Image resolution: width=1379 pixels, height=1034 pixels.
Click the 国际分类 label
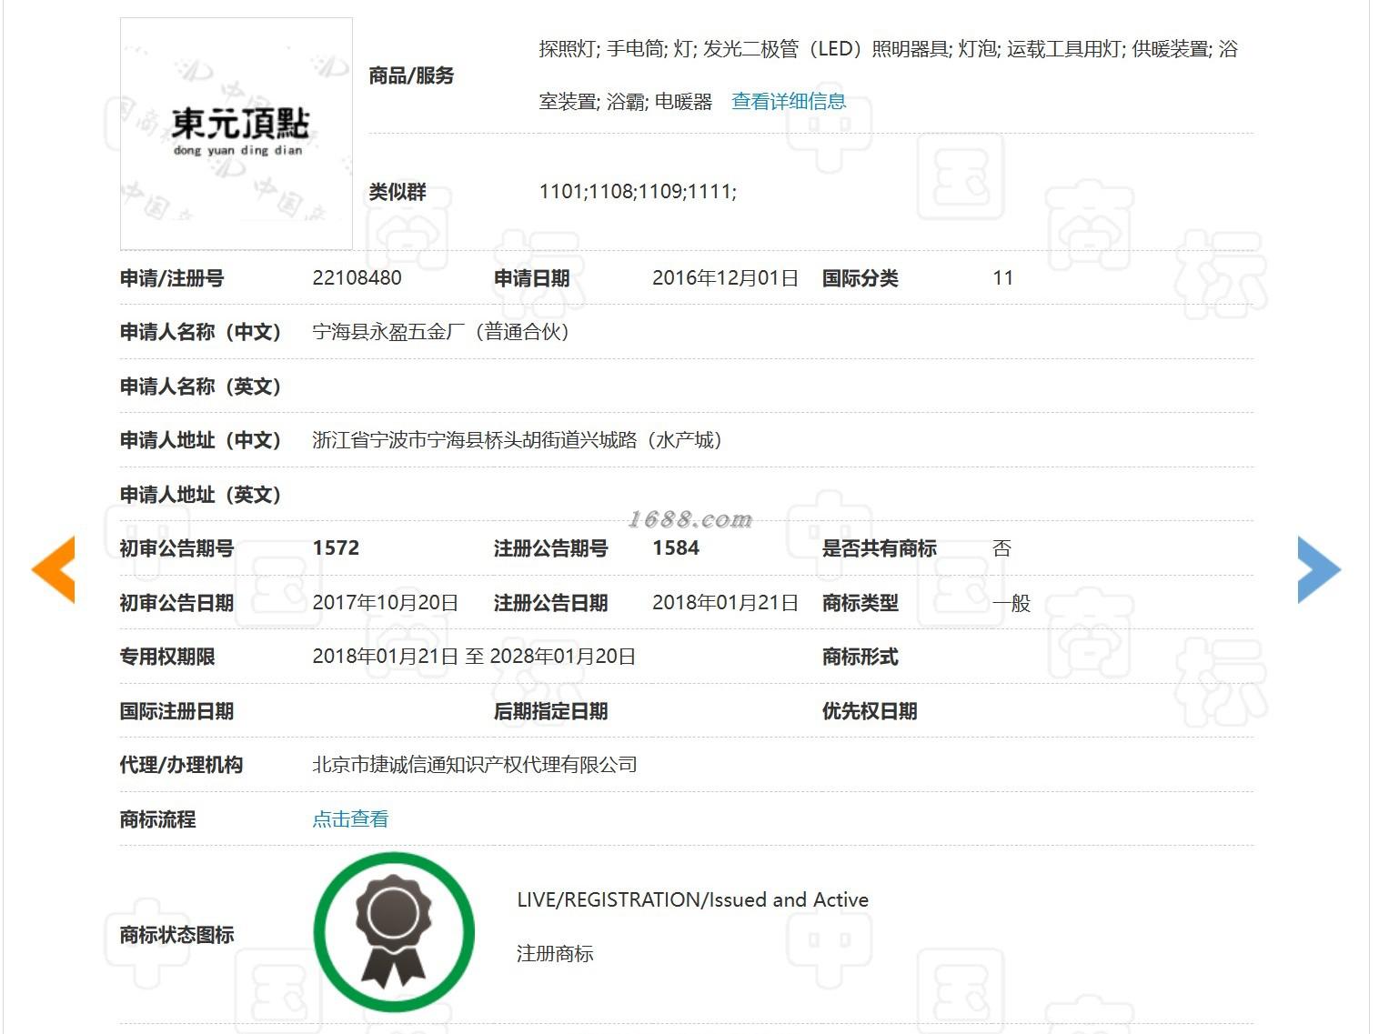(860, 278)
